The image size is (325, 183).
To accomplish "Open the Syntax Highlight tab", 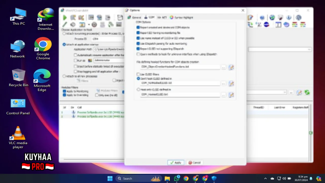I will (x=182, y=17).
